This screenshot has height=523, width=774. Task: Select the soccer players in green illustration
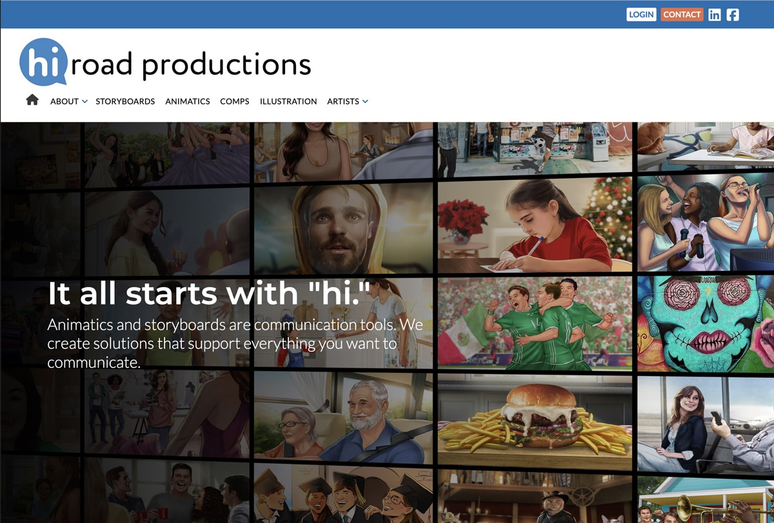tap(535, 324)
